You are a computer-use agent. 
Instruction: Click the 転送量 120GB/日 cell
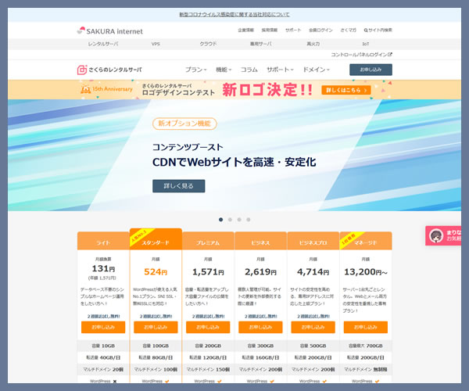(208, 357)
